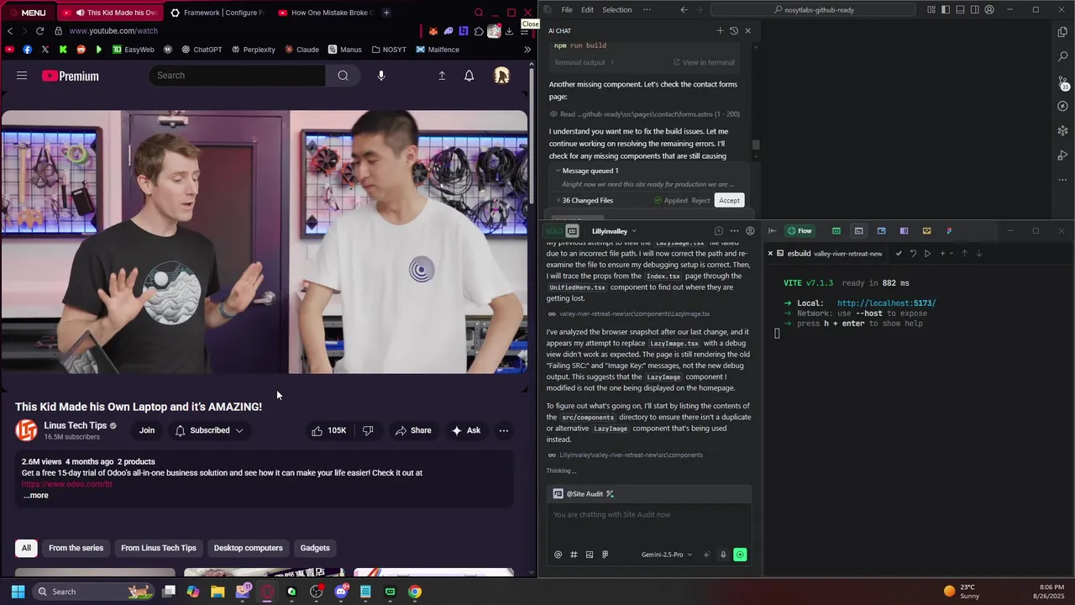Toggle the editor bottom panel layout

pos(960,10)
